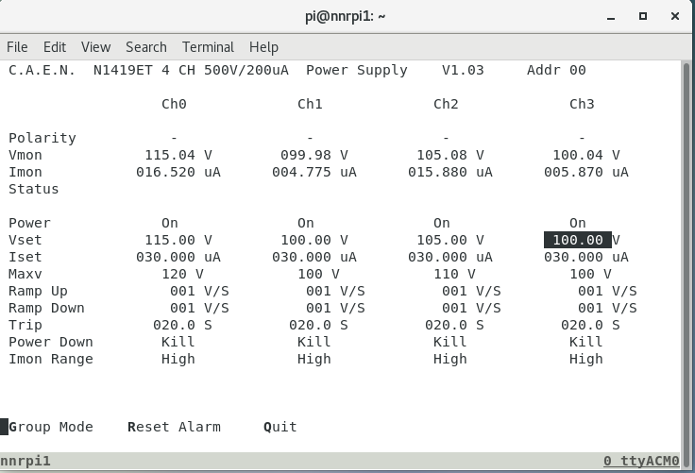Open the Help menu
Viewport: 695px width, 473px height.
(263, 46)
